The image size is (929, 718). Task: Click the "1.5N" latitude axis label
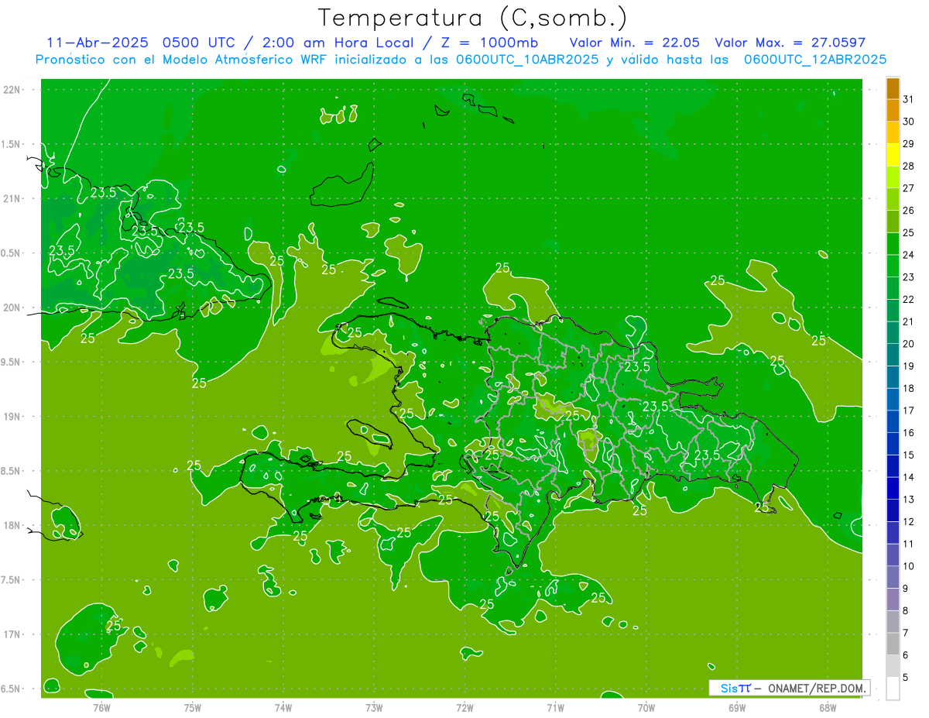tap(12, 144)
